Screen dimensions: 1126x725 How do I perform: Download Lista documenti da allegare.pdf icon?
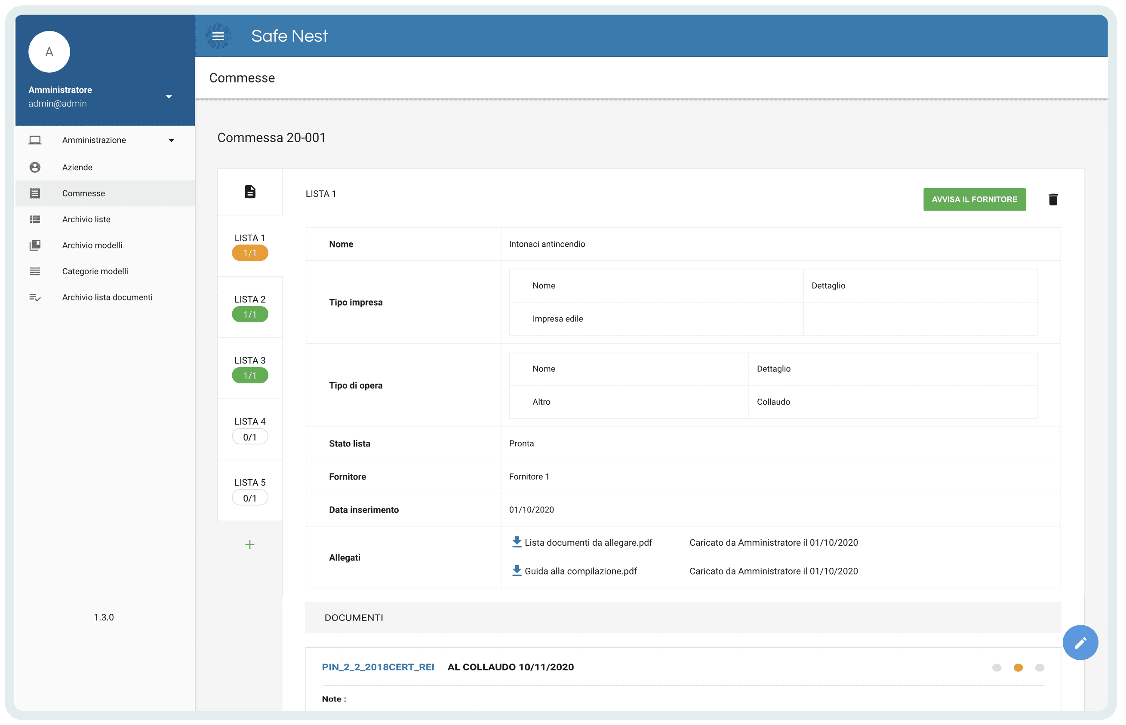pos(517,542)
